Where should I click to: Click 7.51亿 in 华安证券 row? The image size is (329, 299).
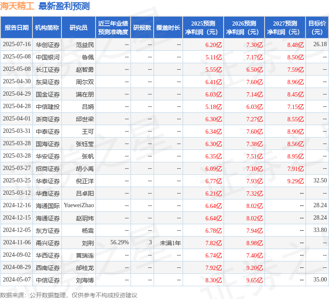coord(254,156)
